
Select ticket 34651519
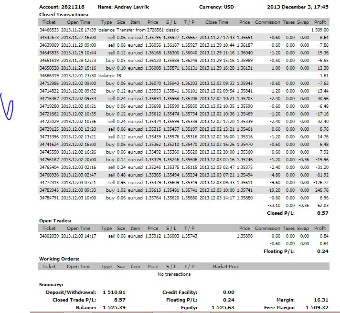pyautogui.click(x=49, y=61)
